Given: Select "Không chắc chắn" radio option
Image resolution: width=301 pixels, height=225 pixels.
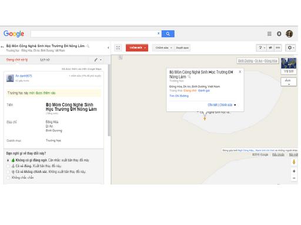Looking at the screenshot, I should pyautogui.click(x=8, y=178).
